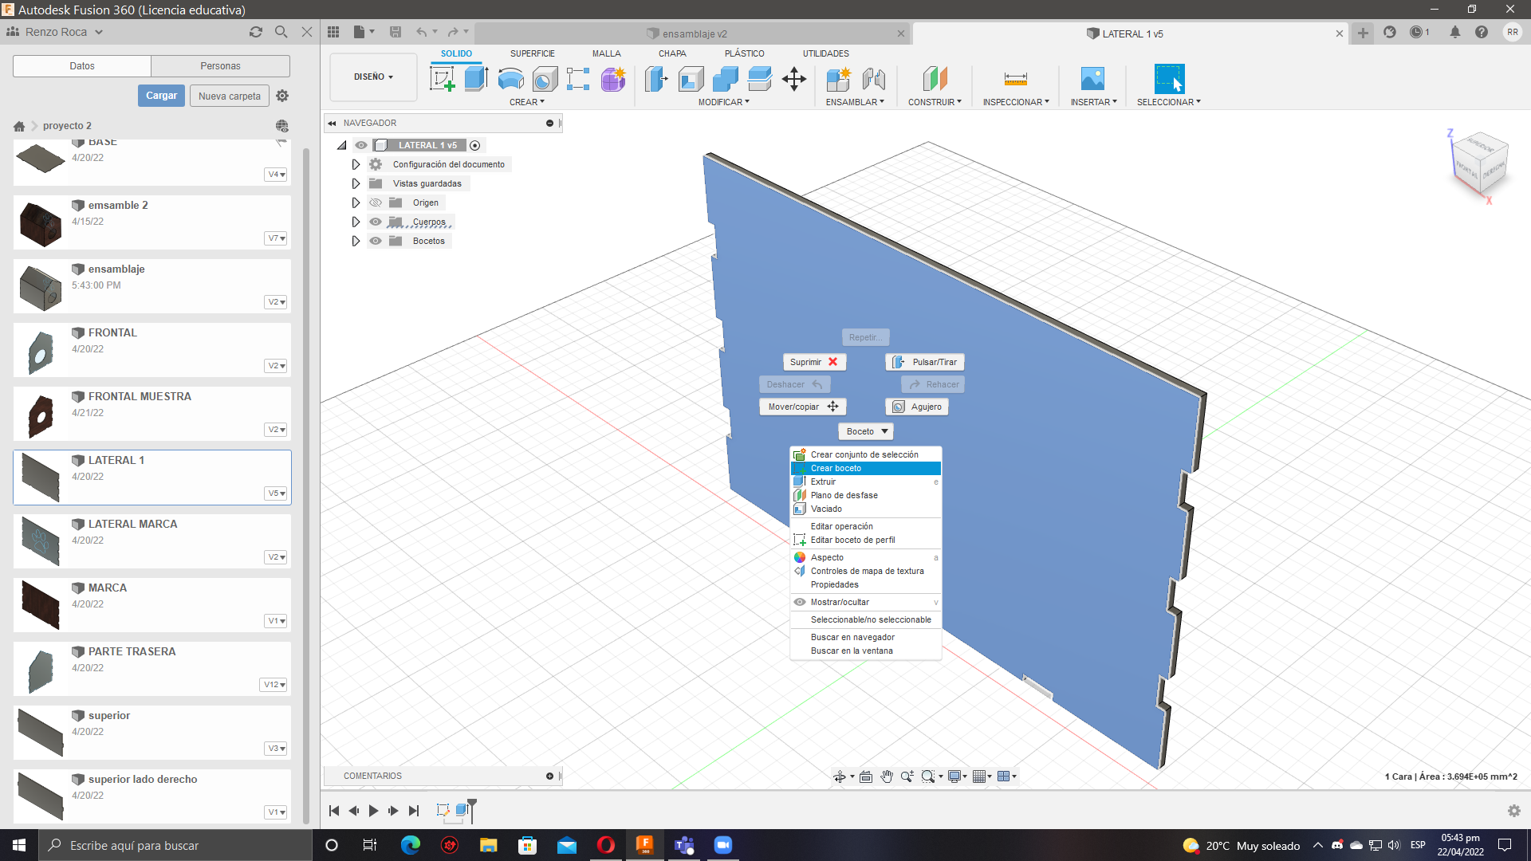
Task: Refresh the data panel
Action: pos(256,32)
